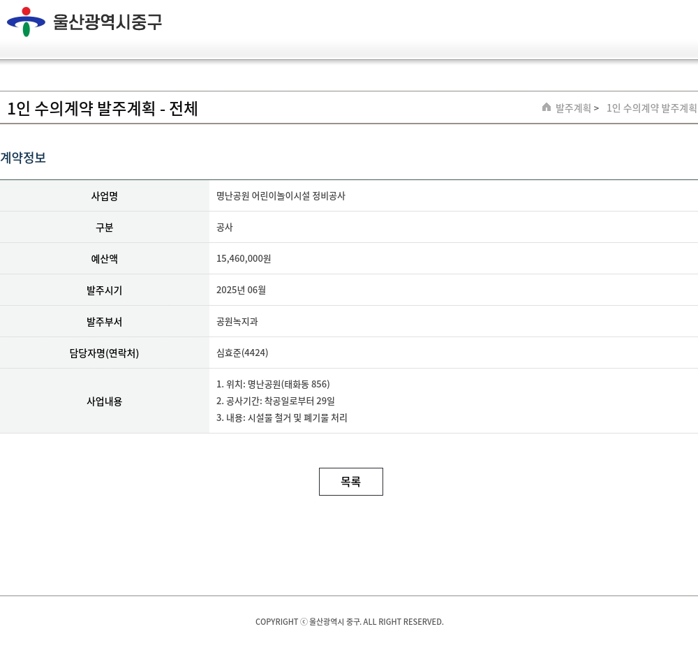This screenshot has height=666, width=698.
Task: Click the COPYRIGHT footer text
Action: pyautogui.click(x=350, y=622)
